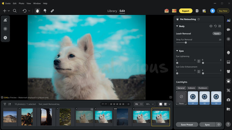Select the General catchlights tab
This screenshot has height=130, width=232.
point(181,88)
